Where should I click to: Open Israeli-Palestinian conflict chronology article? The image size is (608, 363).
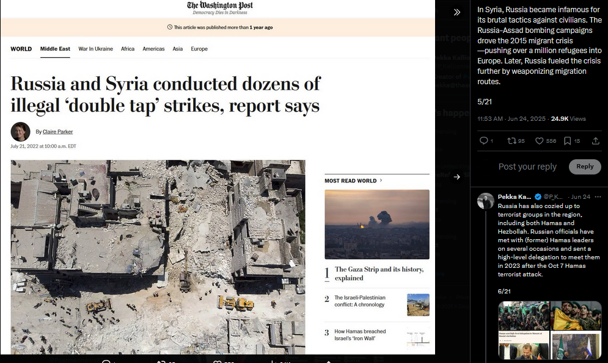click(360, 301)
